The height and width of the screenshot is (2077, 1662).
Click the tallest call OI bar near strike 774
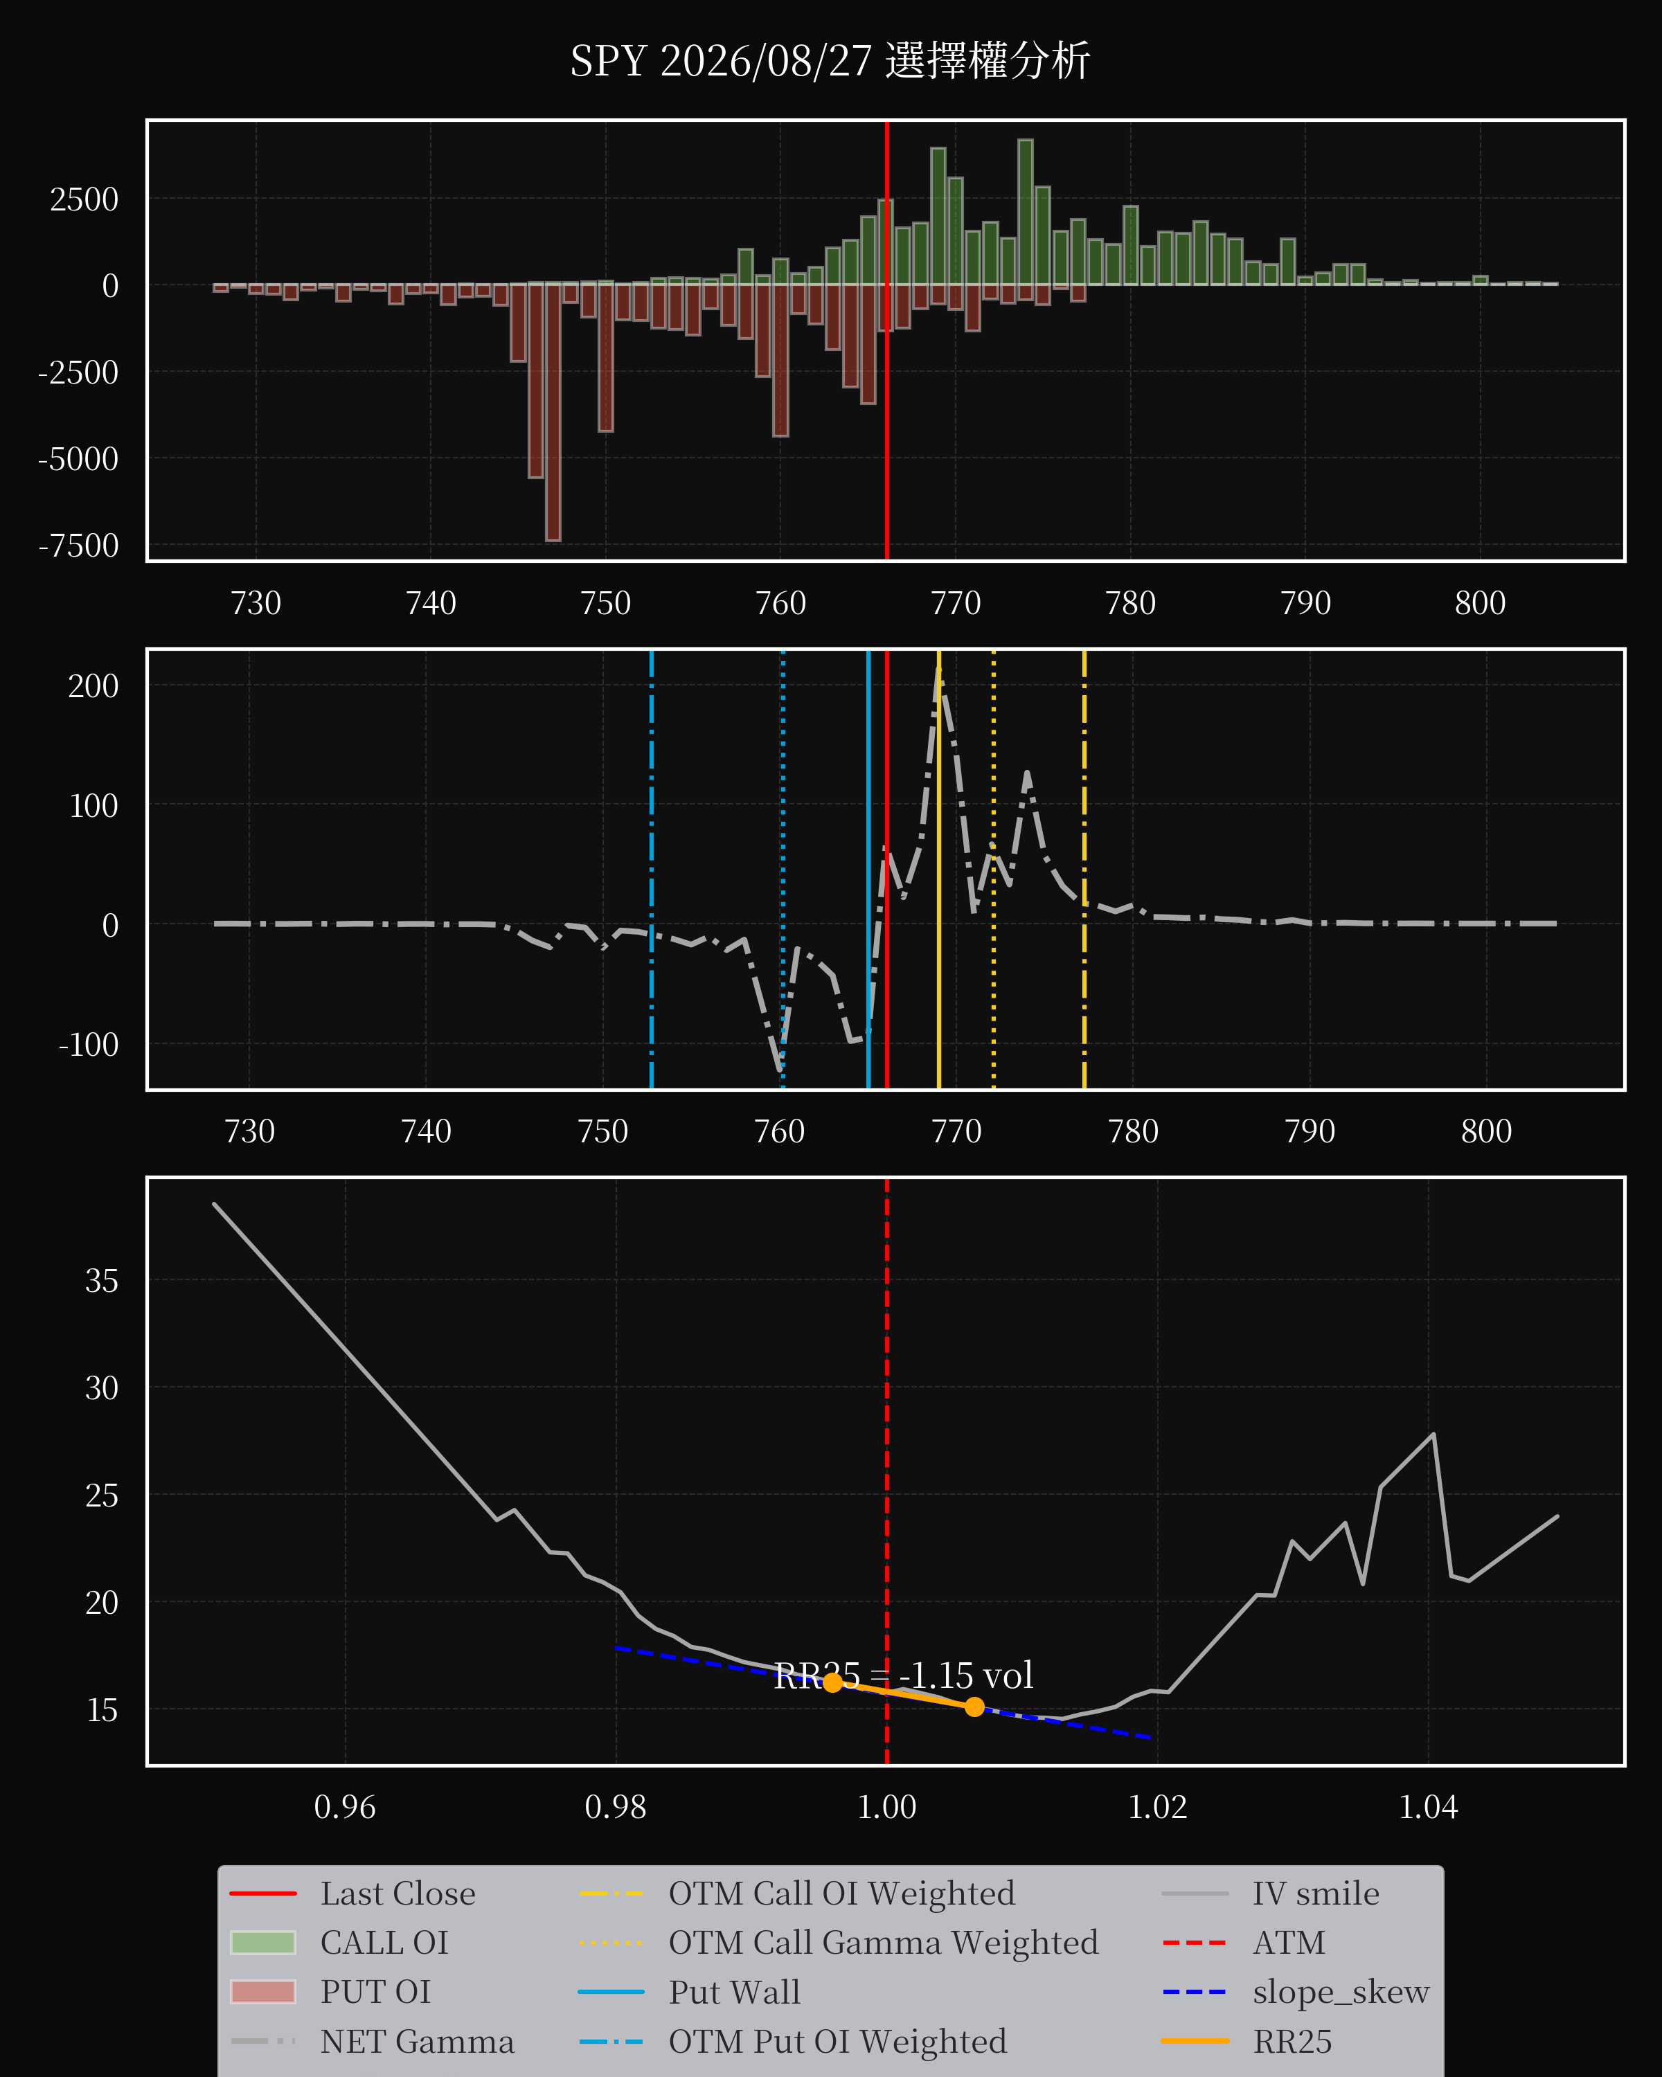(x=1025, y=212)
